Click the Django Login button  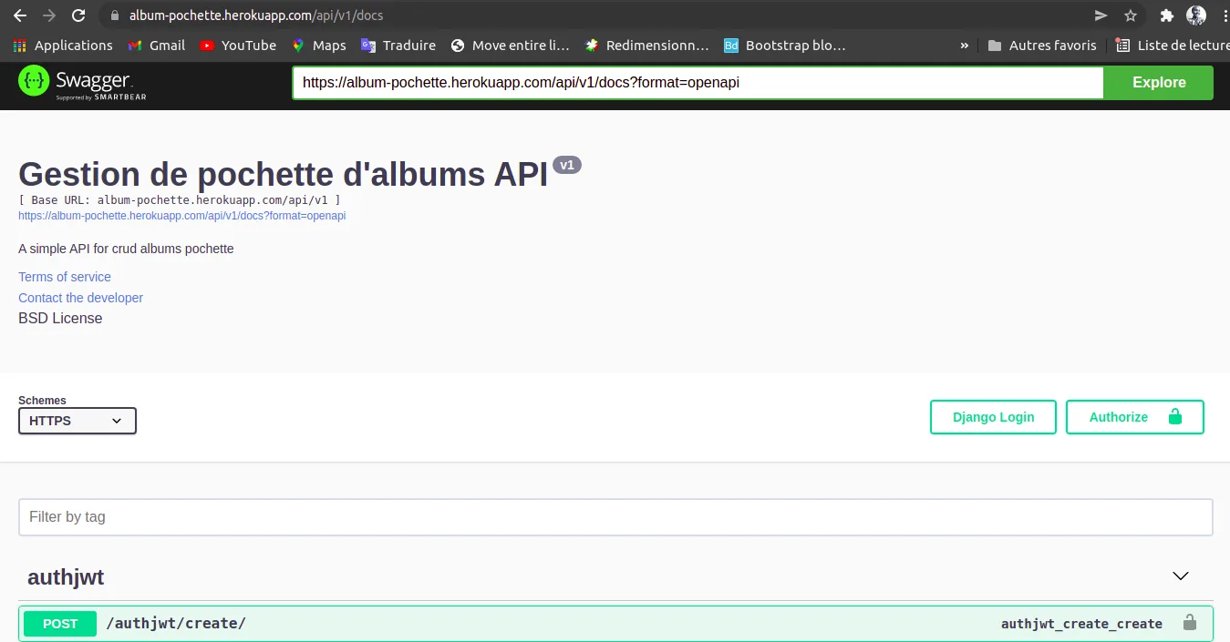(993, 417)
